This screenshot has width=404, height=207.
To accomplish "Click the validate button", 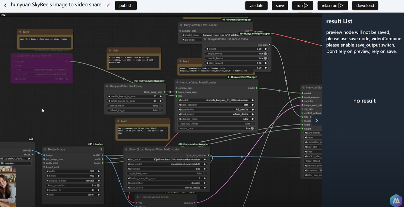I will tap(256, 6).
